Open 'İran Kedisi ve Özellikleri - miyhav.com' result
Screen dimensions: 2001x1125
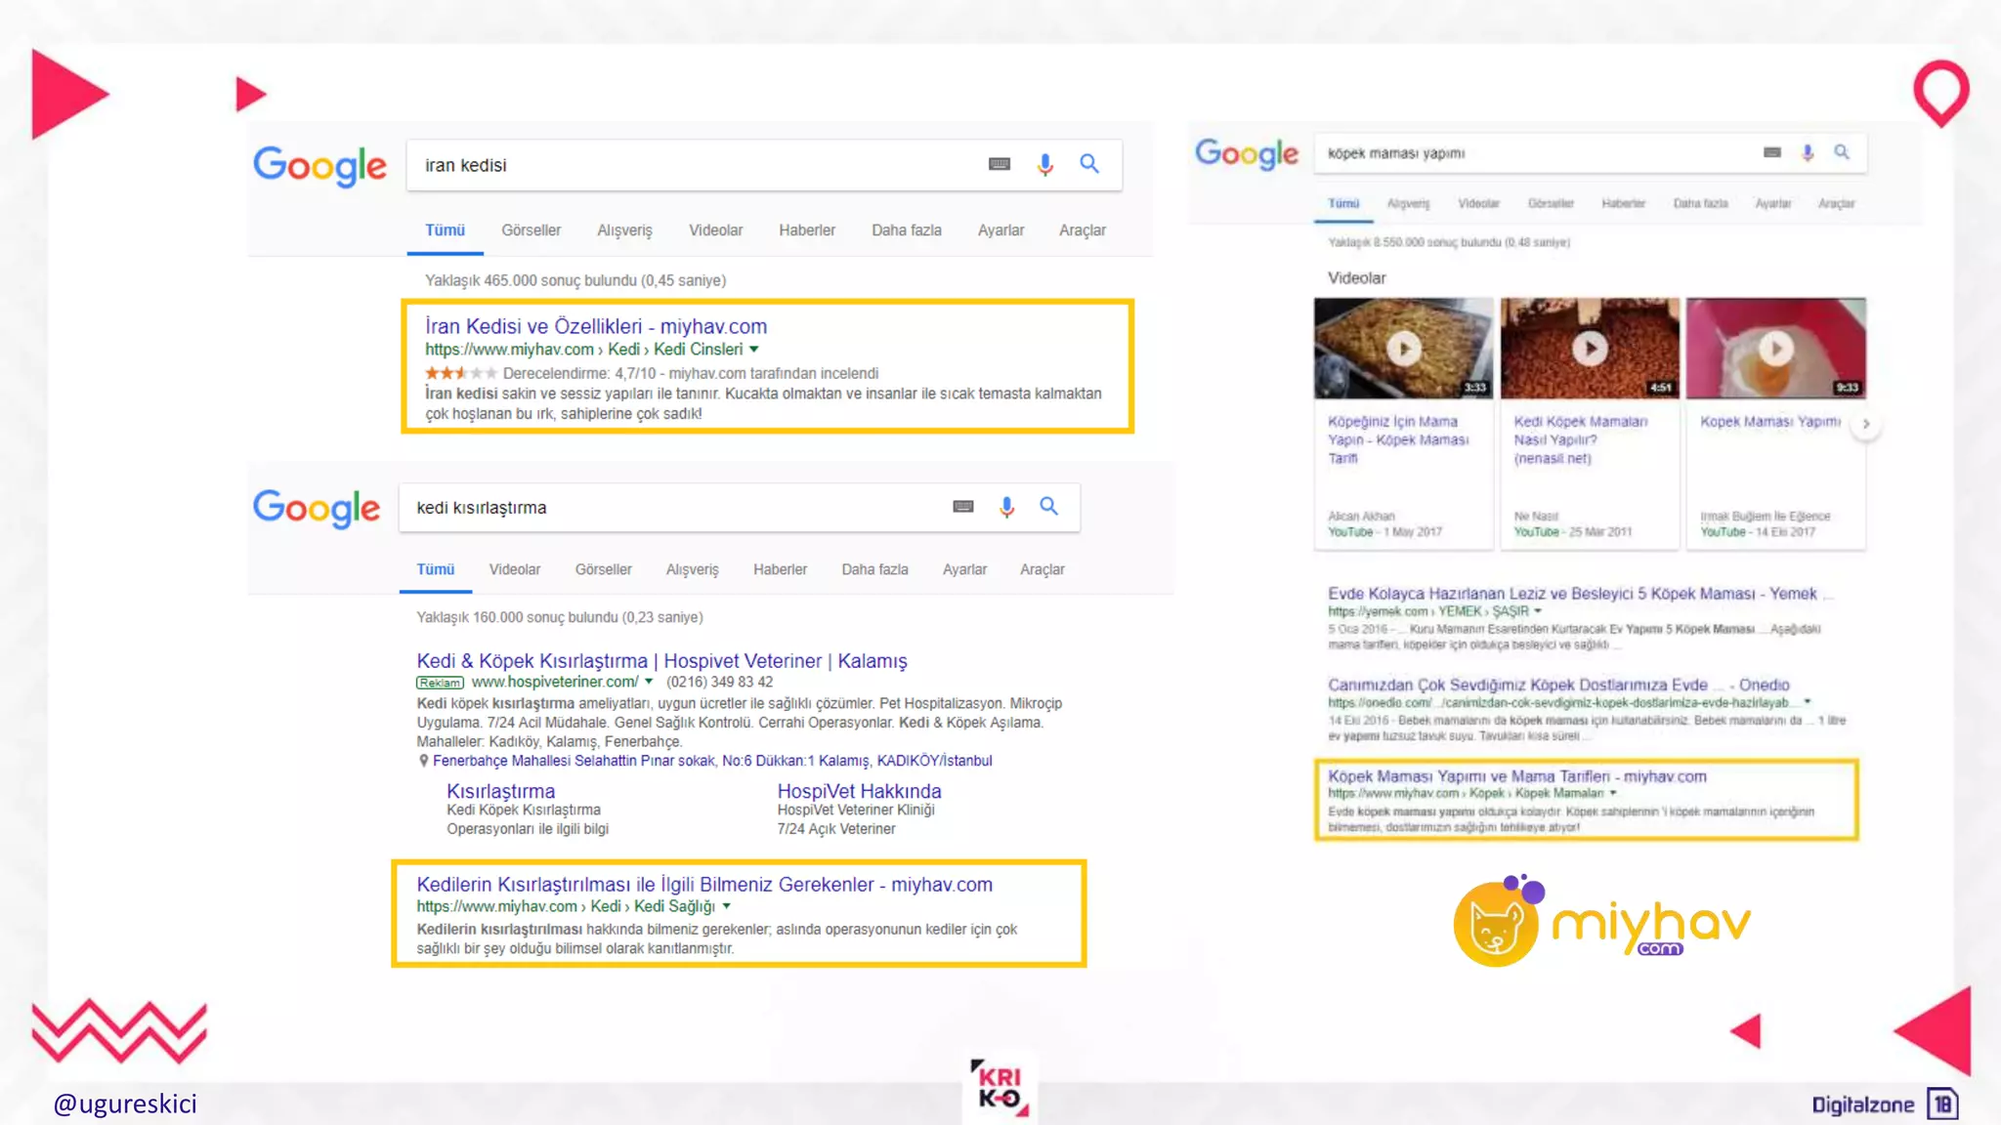pyautogui.click(x=596, y=326)
